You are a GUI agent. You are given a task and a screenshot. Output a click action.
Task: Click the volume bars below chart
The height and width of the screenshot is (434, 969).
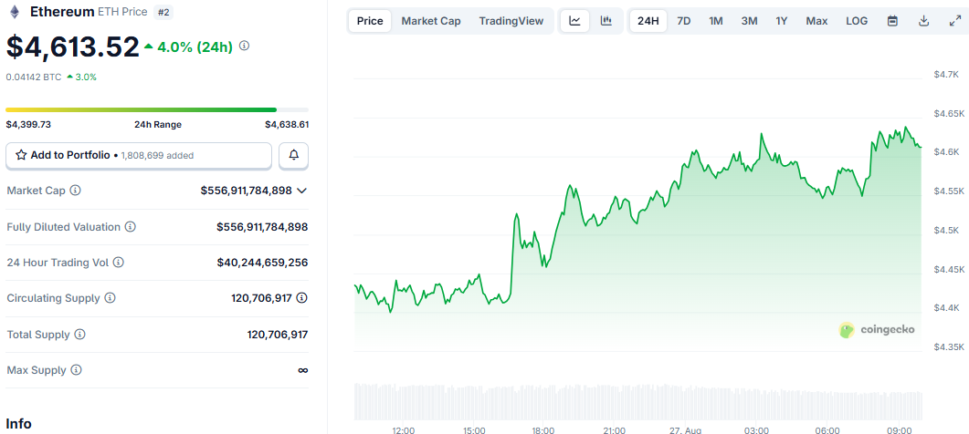pyautogui.click(x=637, y=402)
